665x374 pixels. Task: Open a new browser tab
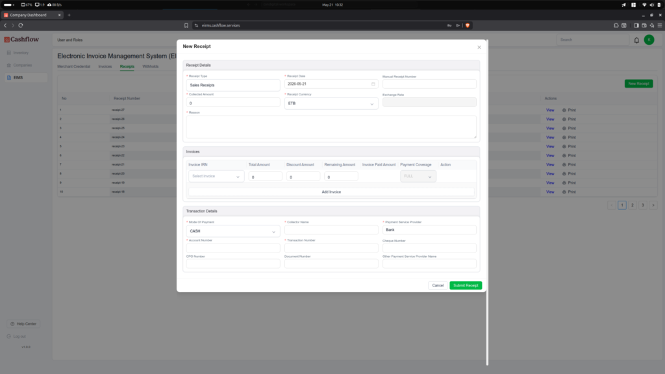coord(69,15)
